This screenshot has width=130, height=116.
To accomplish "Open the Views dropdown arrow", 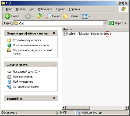I will tap(89, 16).
